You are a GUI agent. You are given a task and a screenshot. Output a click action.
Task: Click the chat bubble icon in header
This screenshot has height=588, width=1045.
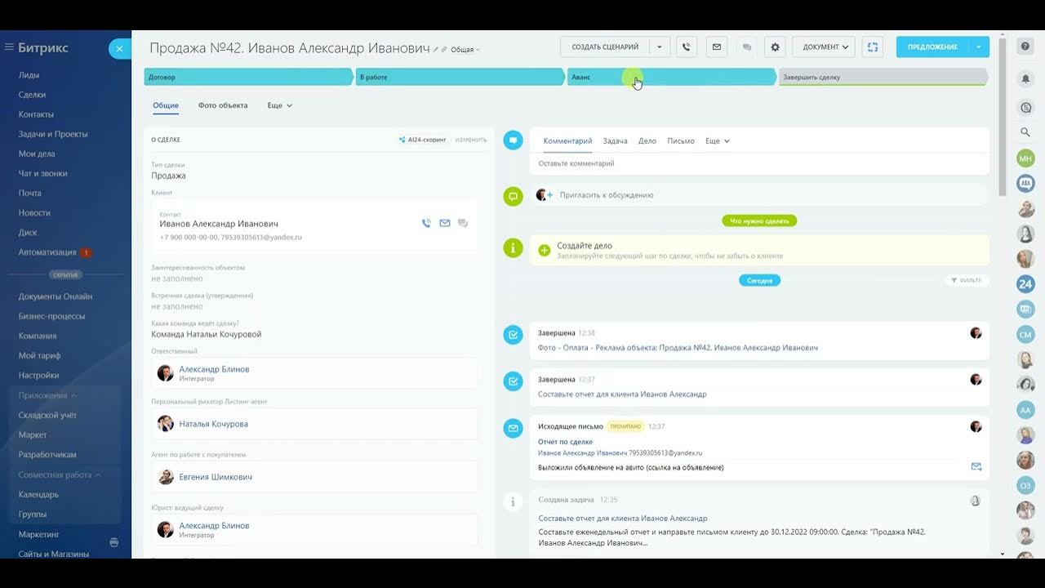(746, 47)
